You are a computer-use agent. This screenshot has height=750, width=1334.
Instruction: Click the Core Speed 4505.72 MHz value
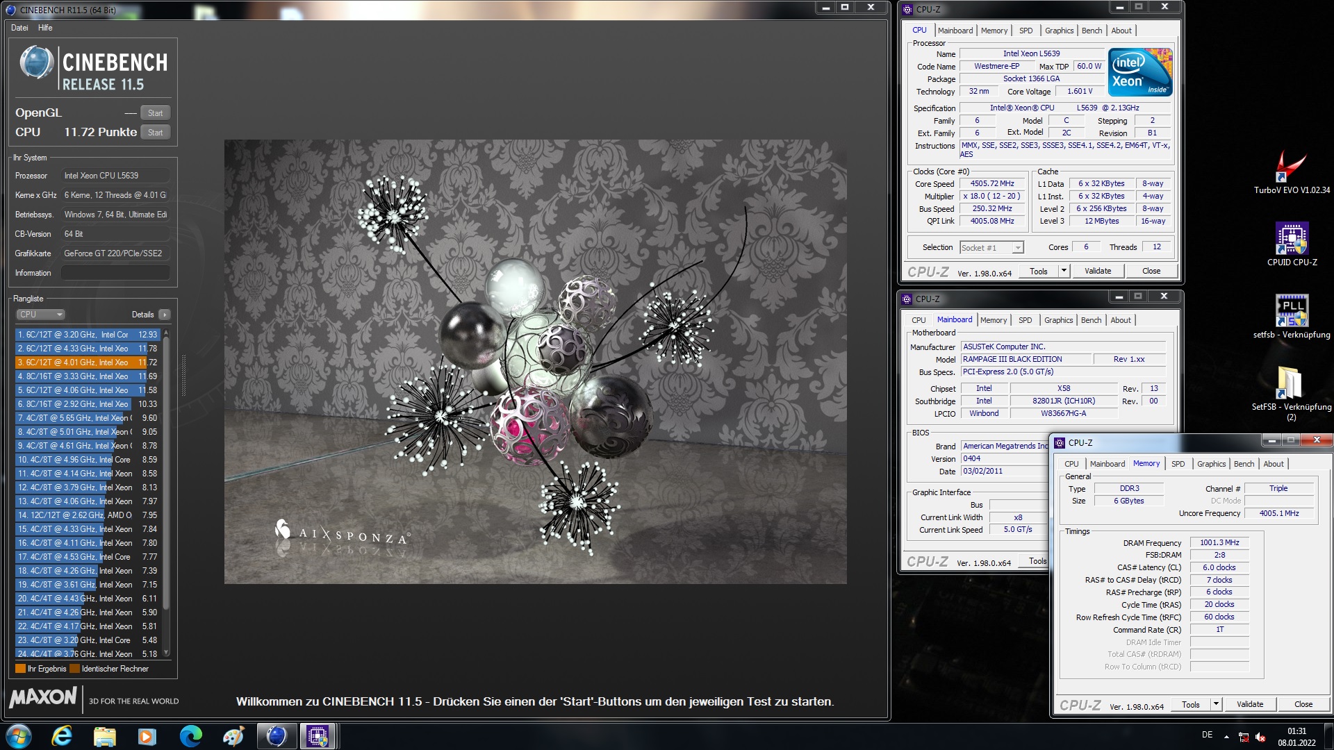tap(992, 184)
